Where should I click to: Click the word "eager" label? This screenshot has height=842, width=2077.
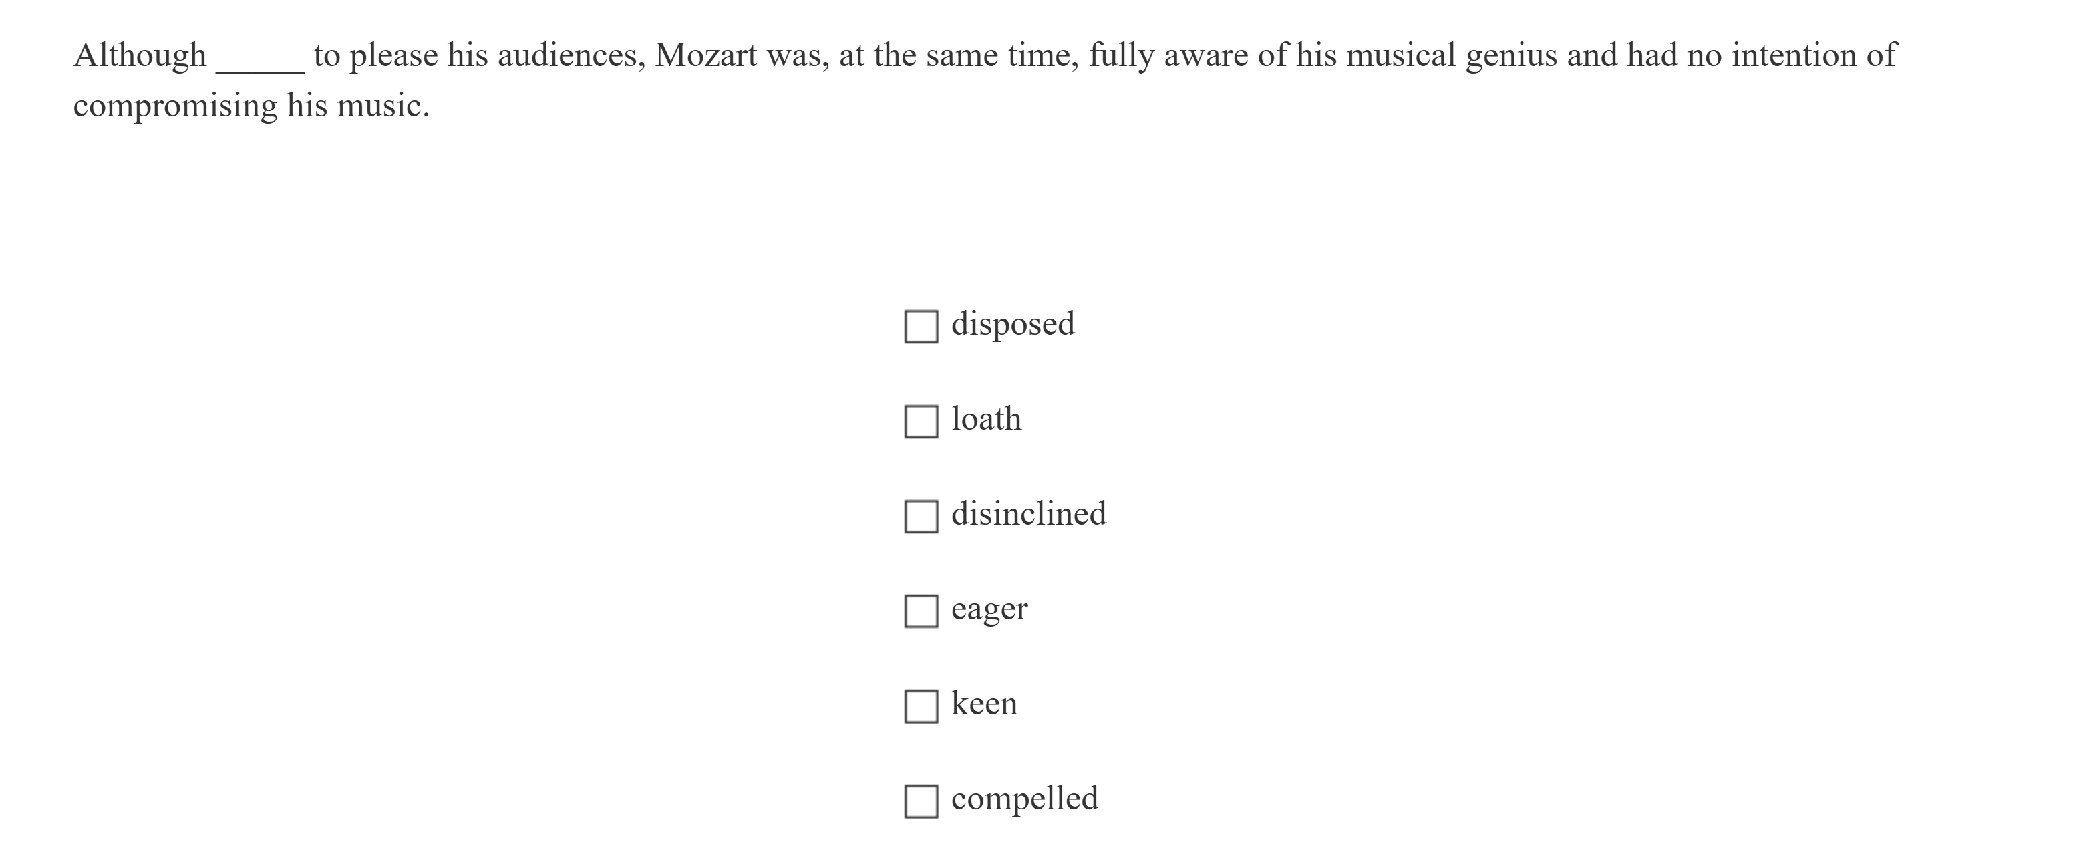pyautogui.click(x=989, y=609)
